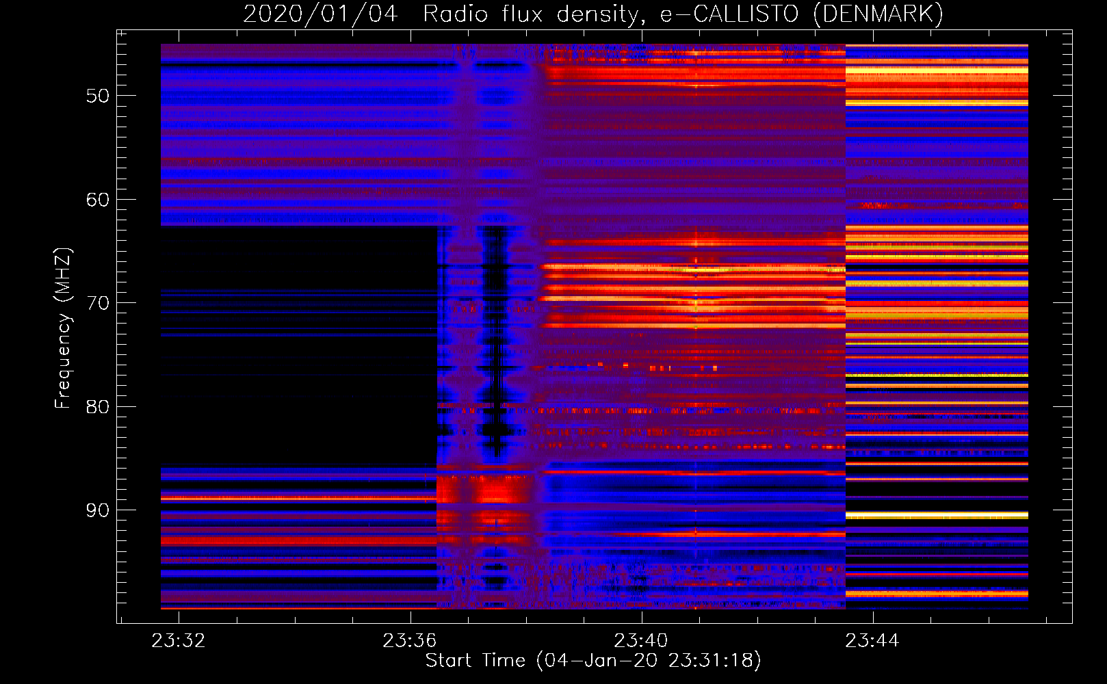Screen dimensions: 1107x684
Task: Click the 50 frequency tick label
Action: pyautogui.click(x=98, y=96)
